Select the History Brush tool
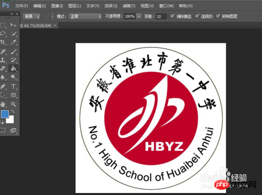This screenshot has width=262, height=195. 13,60
